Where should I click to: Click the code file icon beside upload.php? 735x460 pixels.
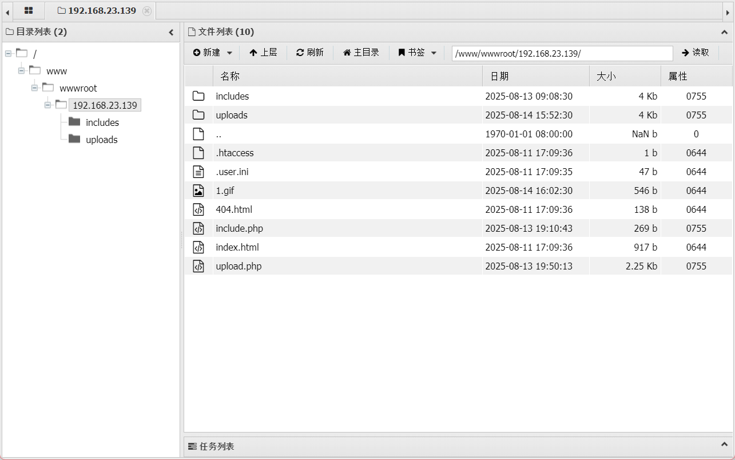coord(198,265)
